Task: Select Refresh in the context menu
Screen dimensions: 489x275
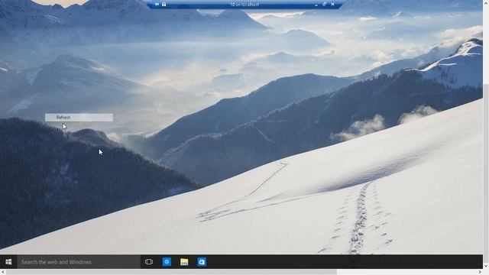Action: 79,118
